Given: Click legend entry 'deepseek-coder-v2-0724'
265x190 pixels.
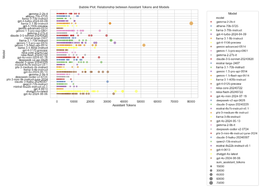Looking at the screenshot, I should tap(232, 129).
